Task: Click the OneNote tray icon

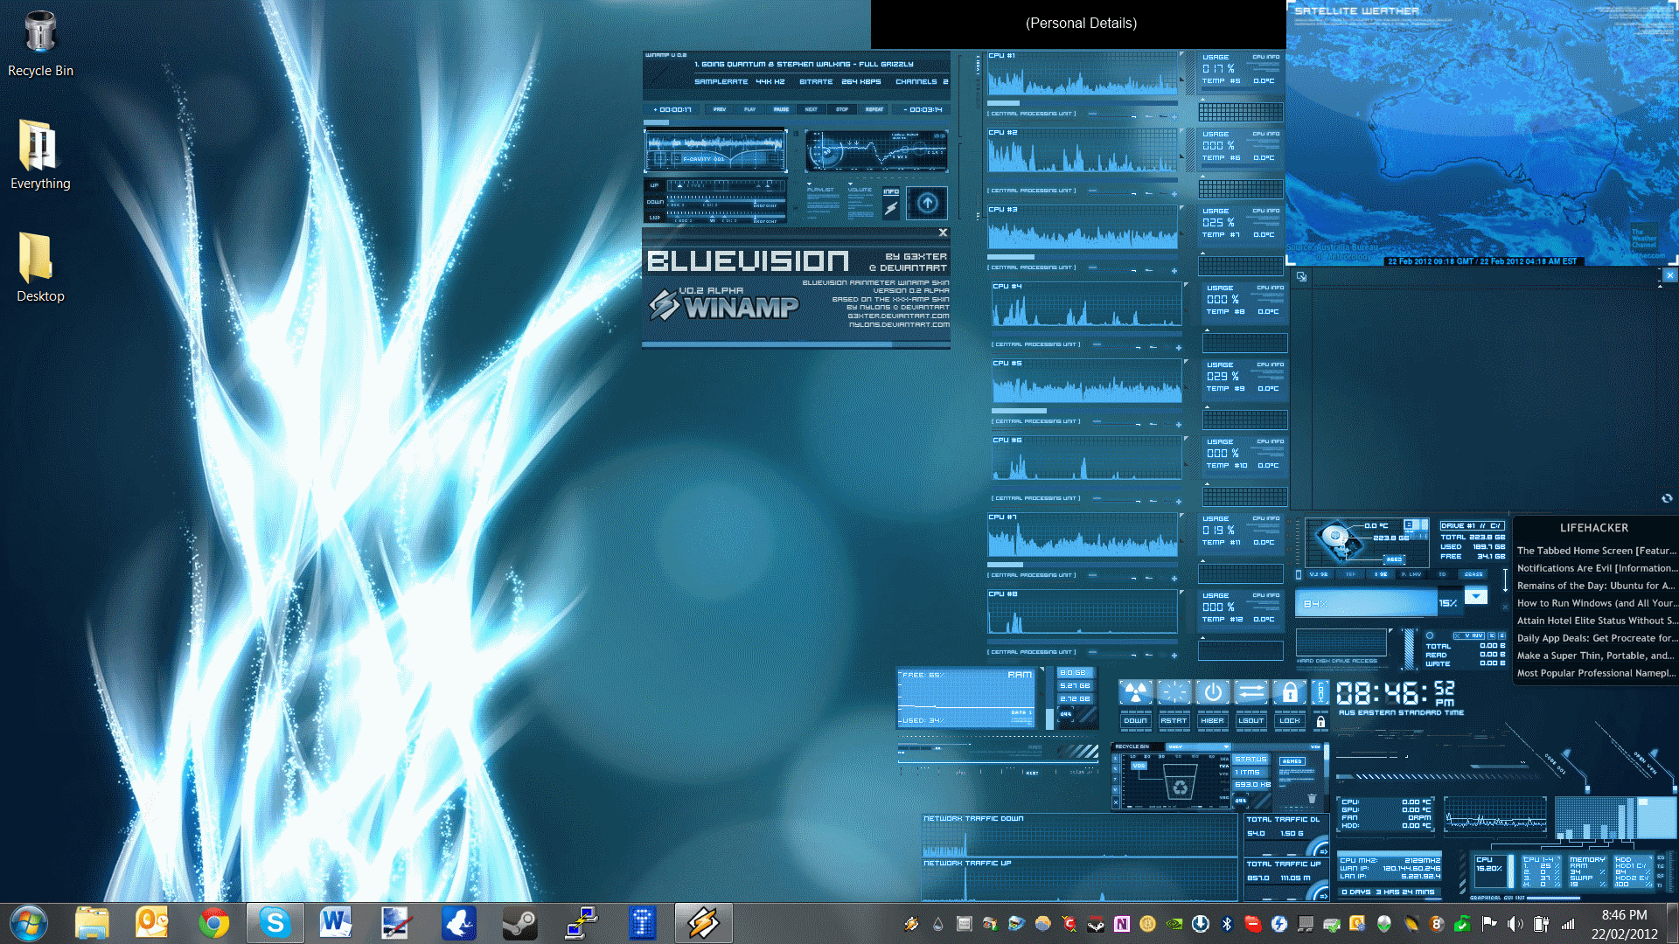Action: click(1122, 924)
